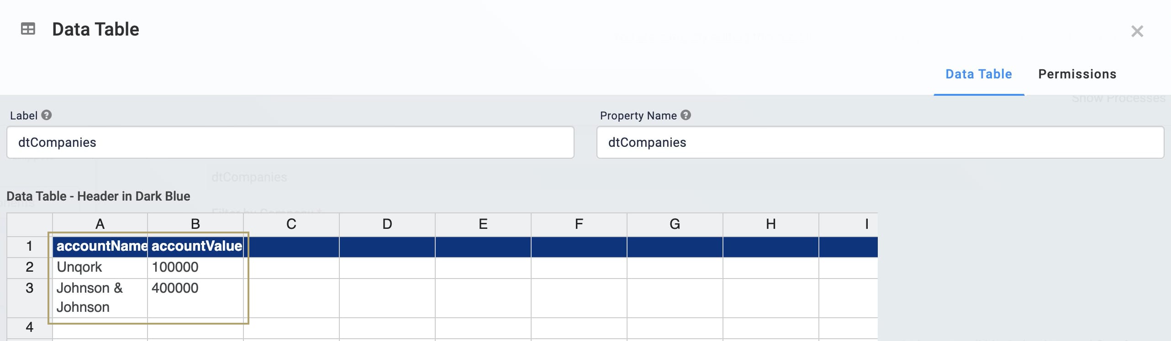Close the Data Table modal
1171x341 pixels.
(x=1137, y=31)
